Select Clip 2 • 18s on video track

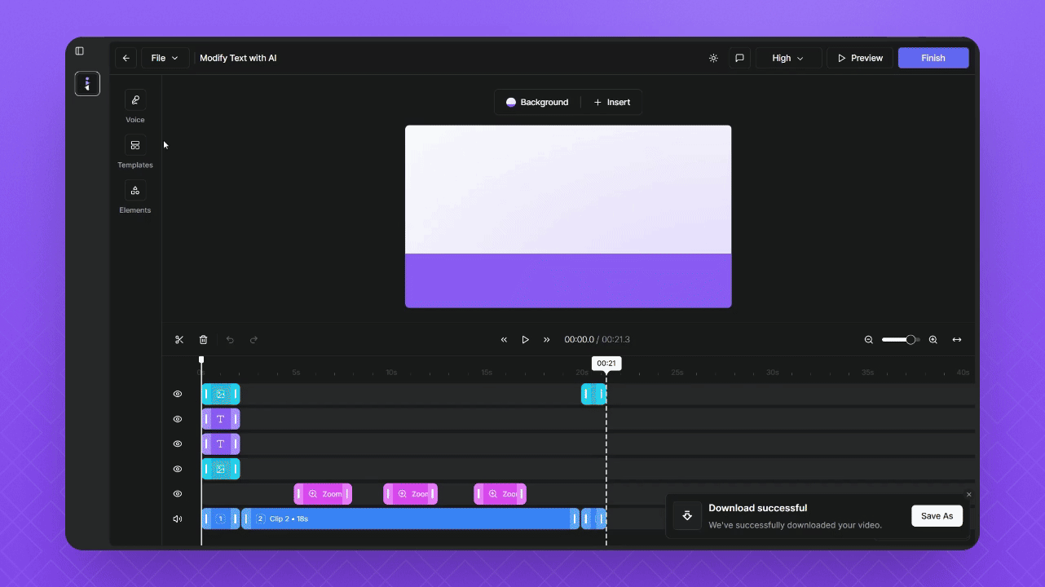coord(411,519)
